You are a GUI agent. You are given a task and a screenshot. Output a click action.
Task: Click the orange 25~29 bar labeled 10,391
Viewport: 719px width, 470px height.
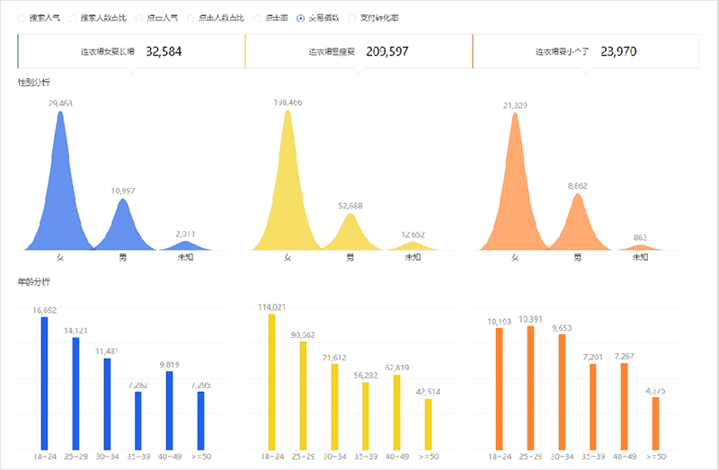(530, 386)
